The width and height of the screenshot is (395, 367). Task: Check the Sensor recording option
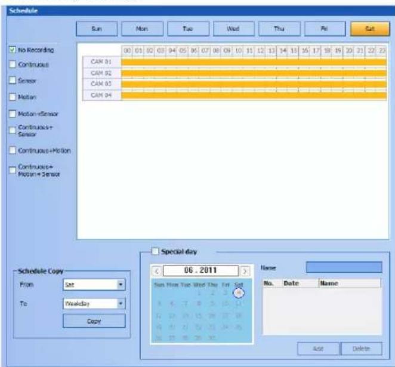tap(13, 81)
